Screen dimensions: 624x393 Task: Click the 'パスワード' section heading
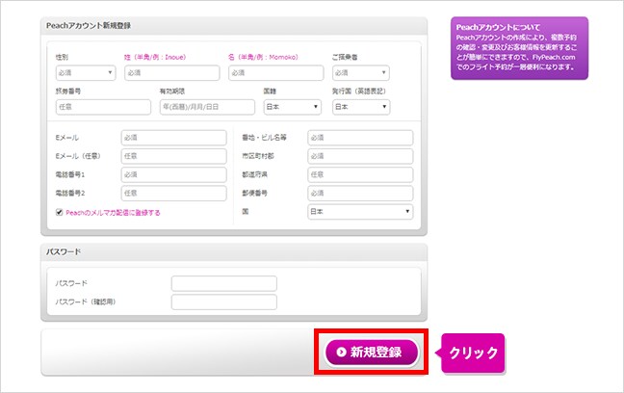[x=64, y=251]
